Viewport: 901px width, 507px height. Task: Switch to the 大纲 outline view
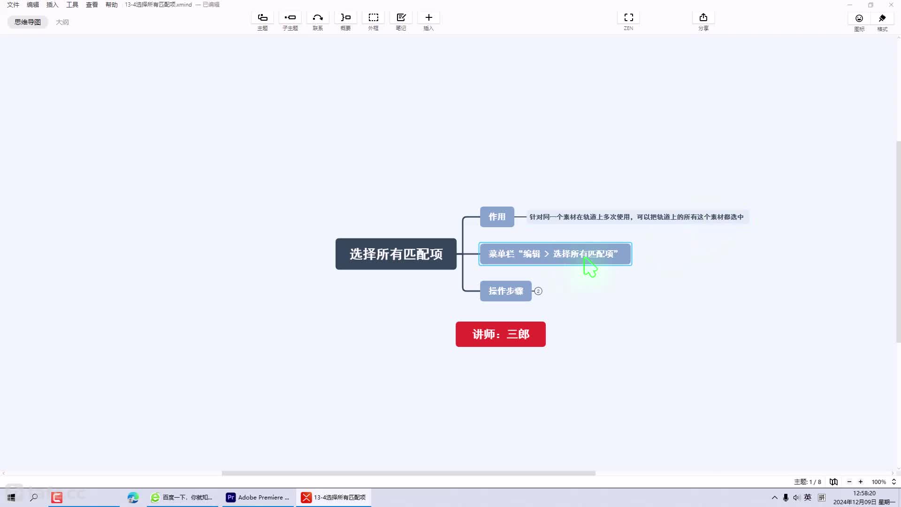62,22
